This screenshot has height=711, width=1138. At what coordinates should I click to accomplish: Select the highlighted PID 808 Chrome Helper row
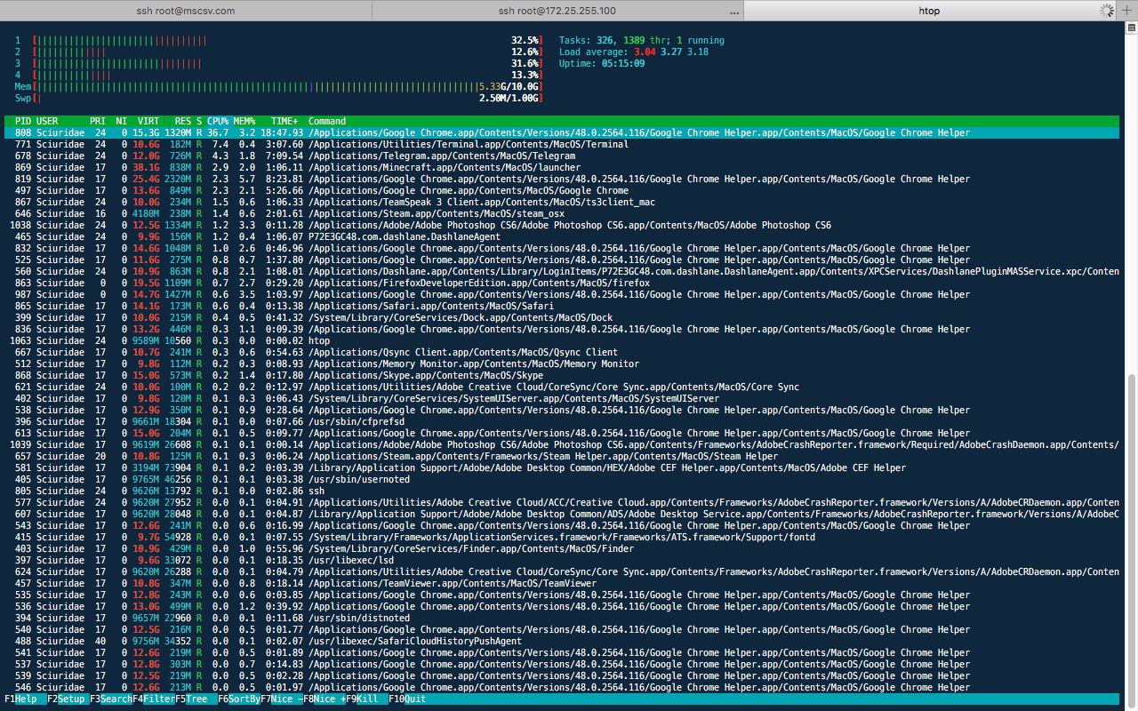(x=562, y=133)
